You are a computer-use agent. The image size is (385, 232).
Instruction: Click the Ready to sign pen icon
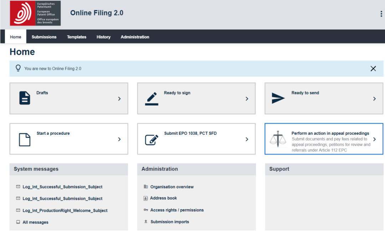tap(152, 99)
